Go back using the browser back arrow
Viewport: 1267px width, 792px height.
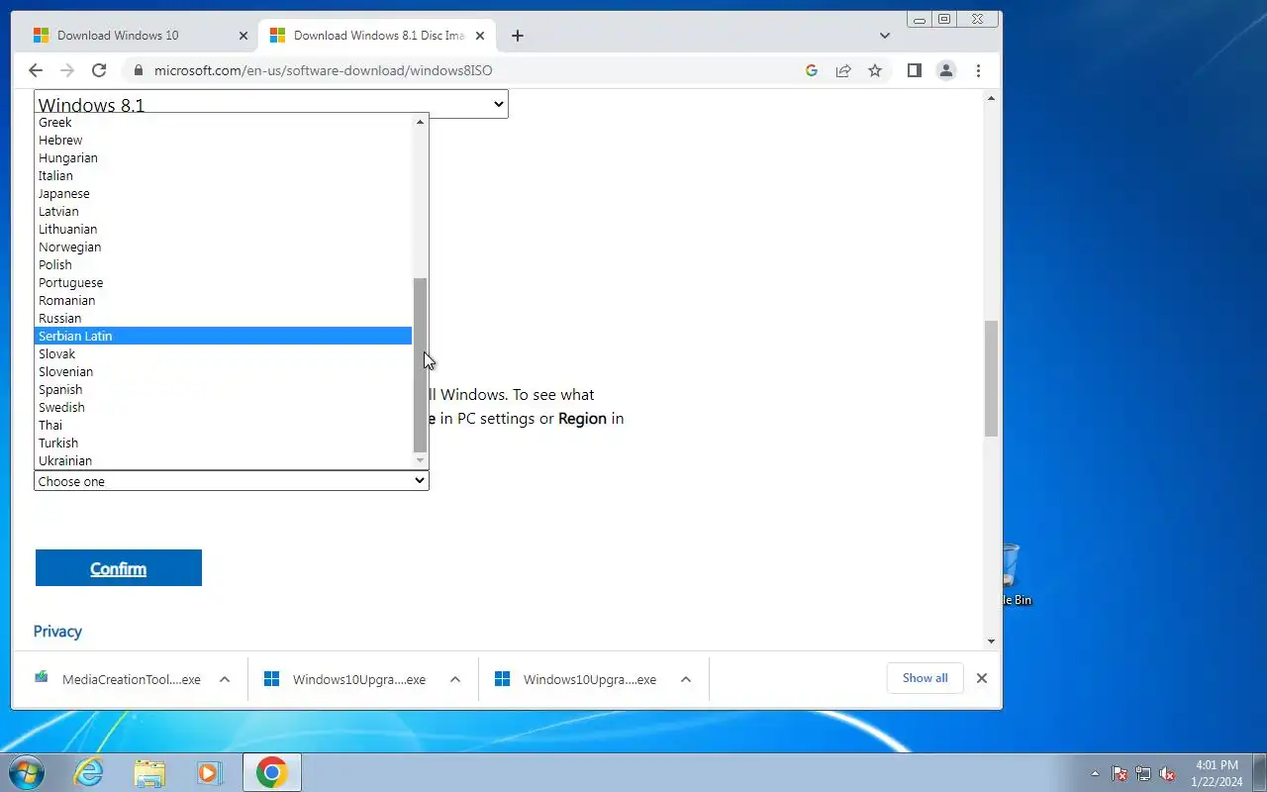36,70
